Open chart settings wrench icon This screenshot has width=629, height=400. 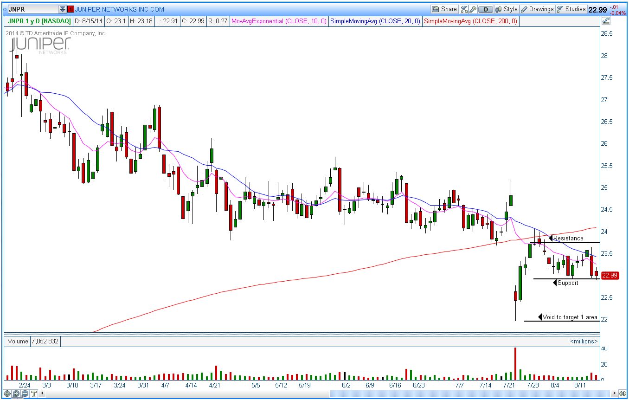pos(473,9)
